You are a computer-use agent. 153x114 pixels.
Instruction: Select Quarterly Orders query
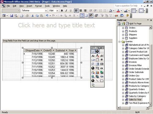tap(137, 89)
